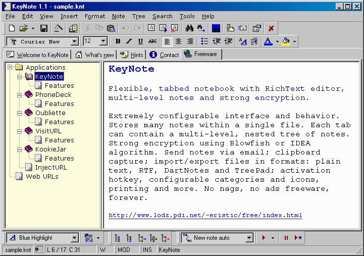Click the Find binoculars icon
This screenshot has height=256, width=364.
tap(189, 28)
